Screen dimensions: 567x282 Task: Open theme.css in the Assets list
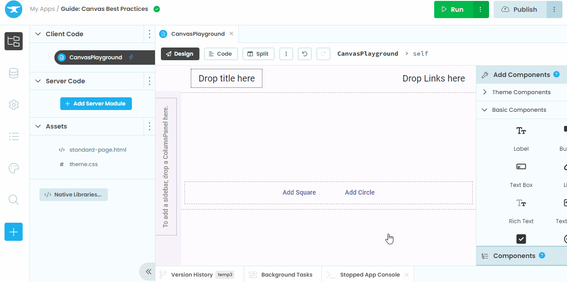click(83, 164)
